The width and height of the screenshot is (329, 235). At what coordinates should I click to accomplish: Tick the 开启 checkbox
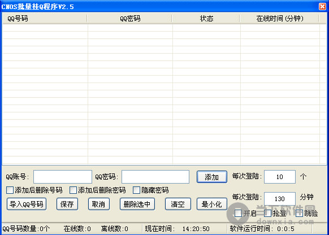(x=238, y=213)
